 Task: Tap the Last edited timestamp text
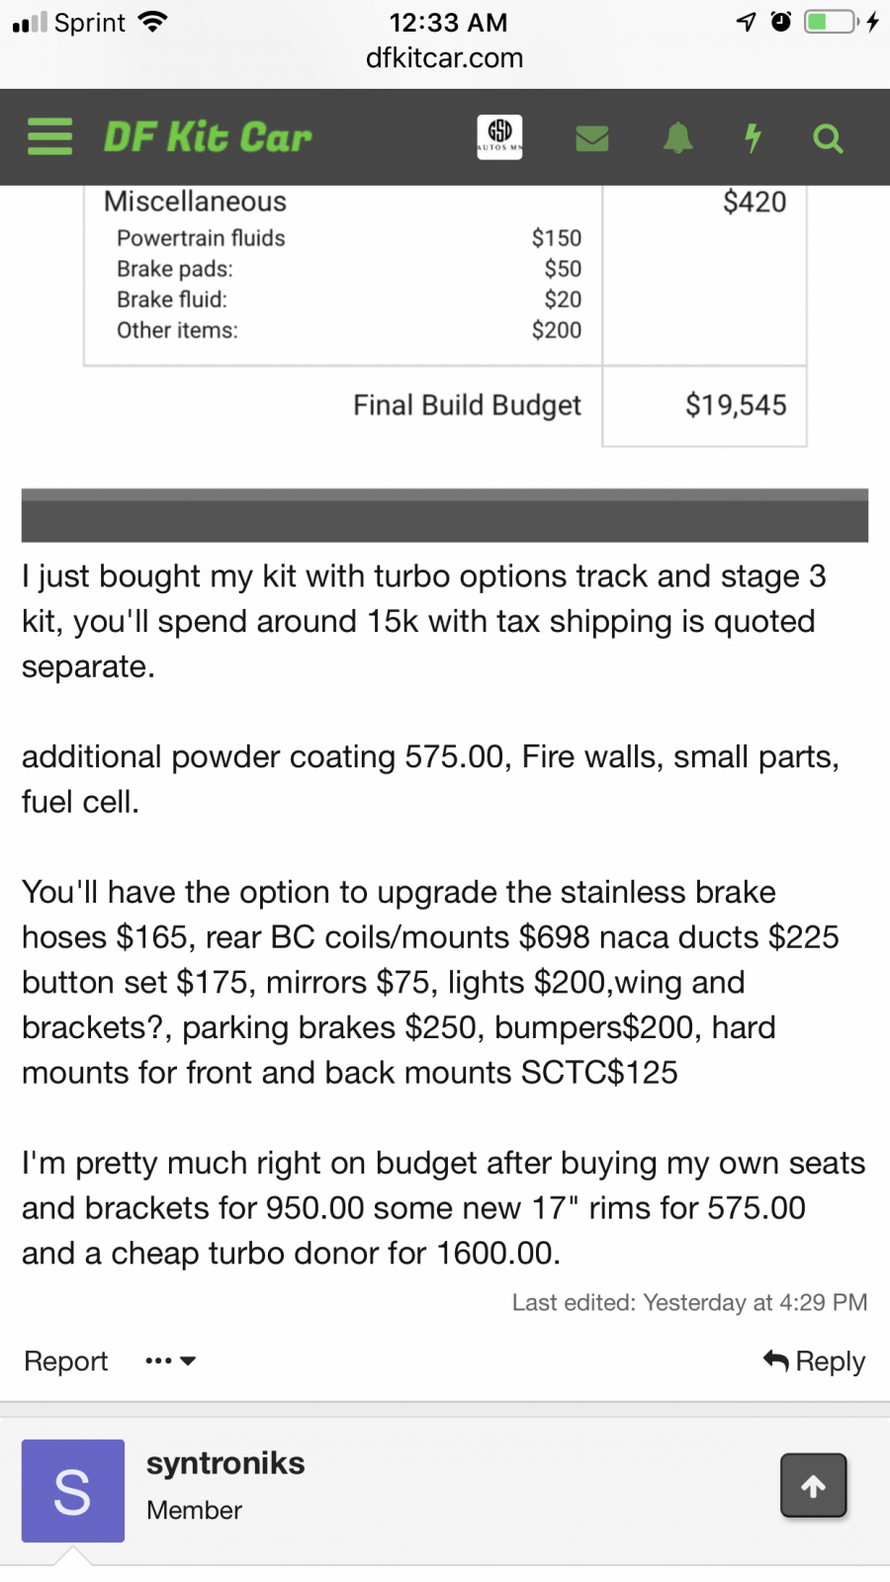coord(689,1302)
